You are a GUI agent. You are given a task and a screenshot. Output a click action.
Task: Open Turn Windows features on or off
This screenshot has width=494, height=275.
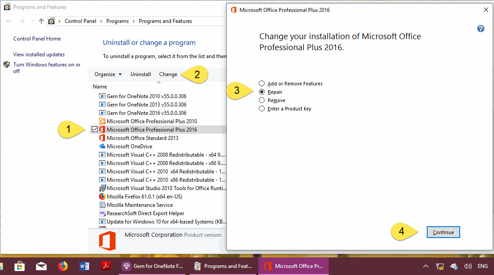click(x=47, y=68)
